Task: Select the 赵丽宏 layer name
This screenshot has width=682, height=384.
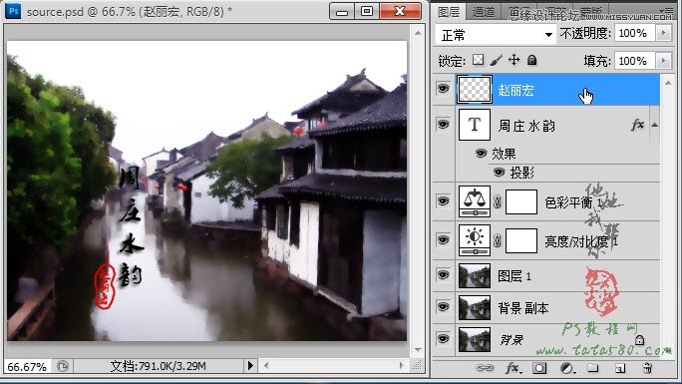Action: coord(515,90)
